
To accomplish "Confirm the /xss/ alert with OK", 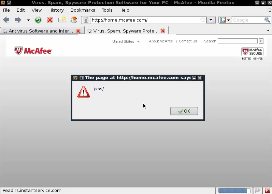I will click(184, 111).
